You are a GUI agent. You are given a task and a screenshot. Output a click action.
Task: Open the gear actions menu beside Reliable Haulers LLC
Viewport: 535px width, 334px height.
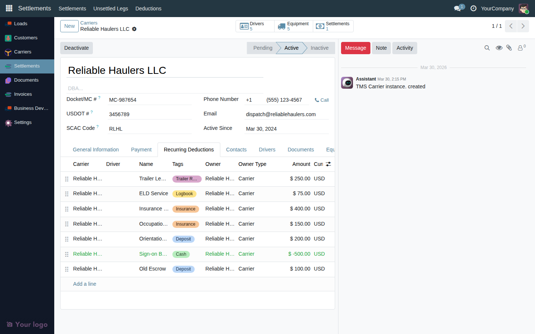(x=134, y=29)
